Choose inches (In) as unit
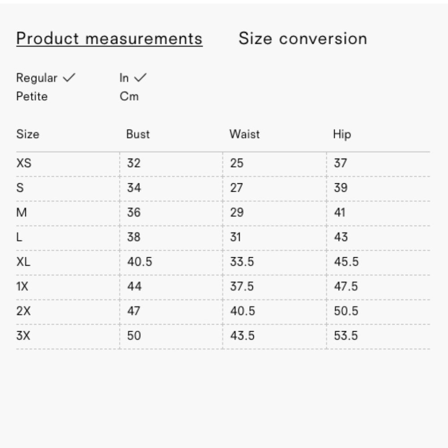The image size is (448, 448). 124,78
